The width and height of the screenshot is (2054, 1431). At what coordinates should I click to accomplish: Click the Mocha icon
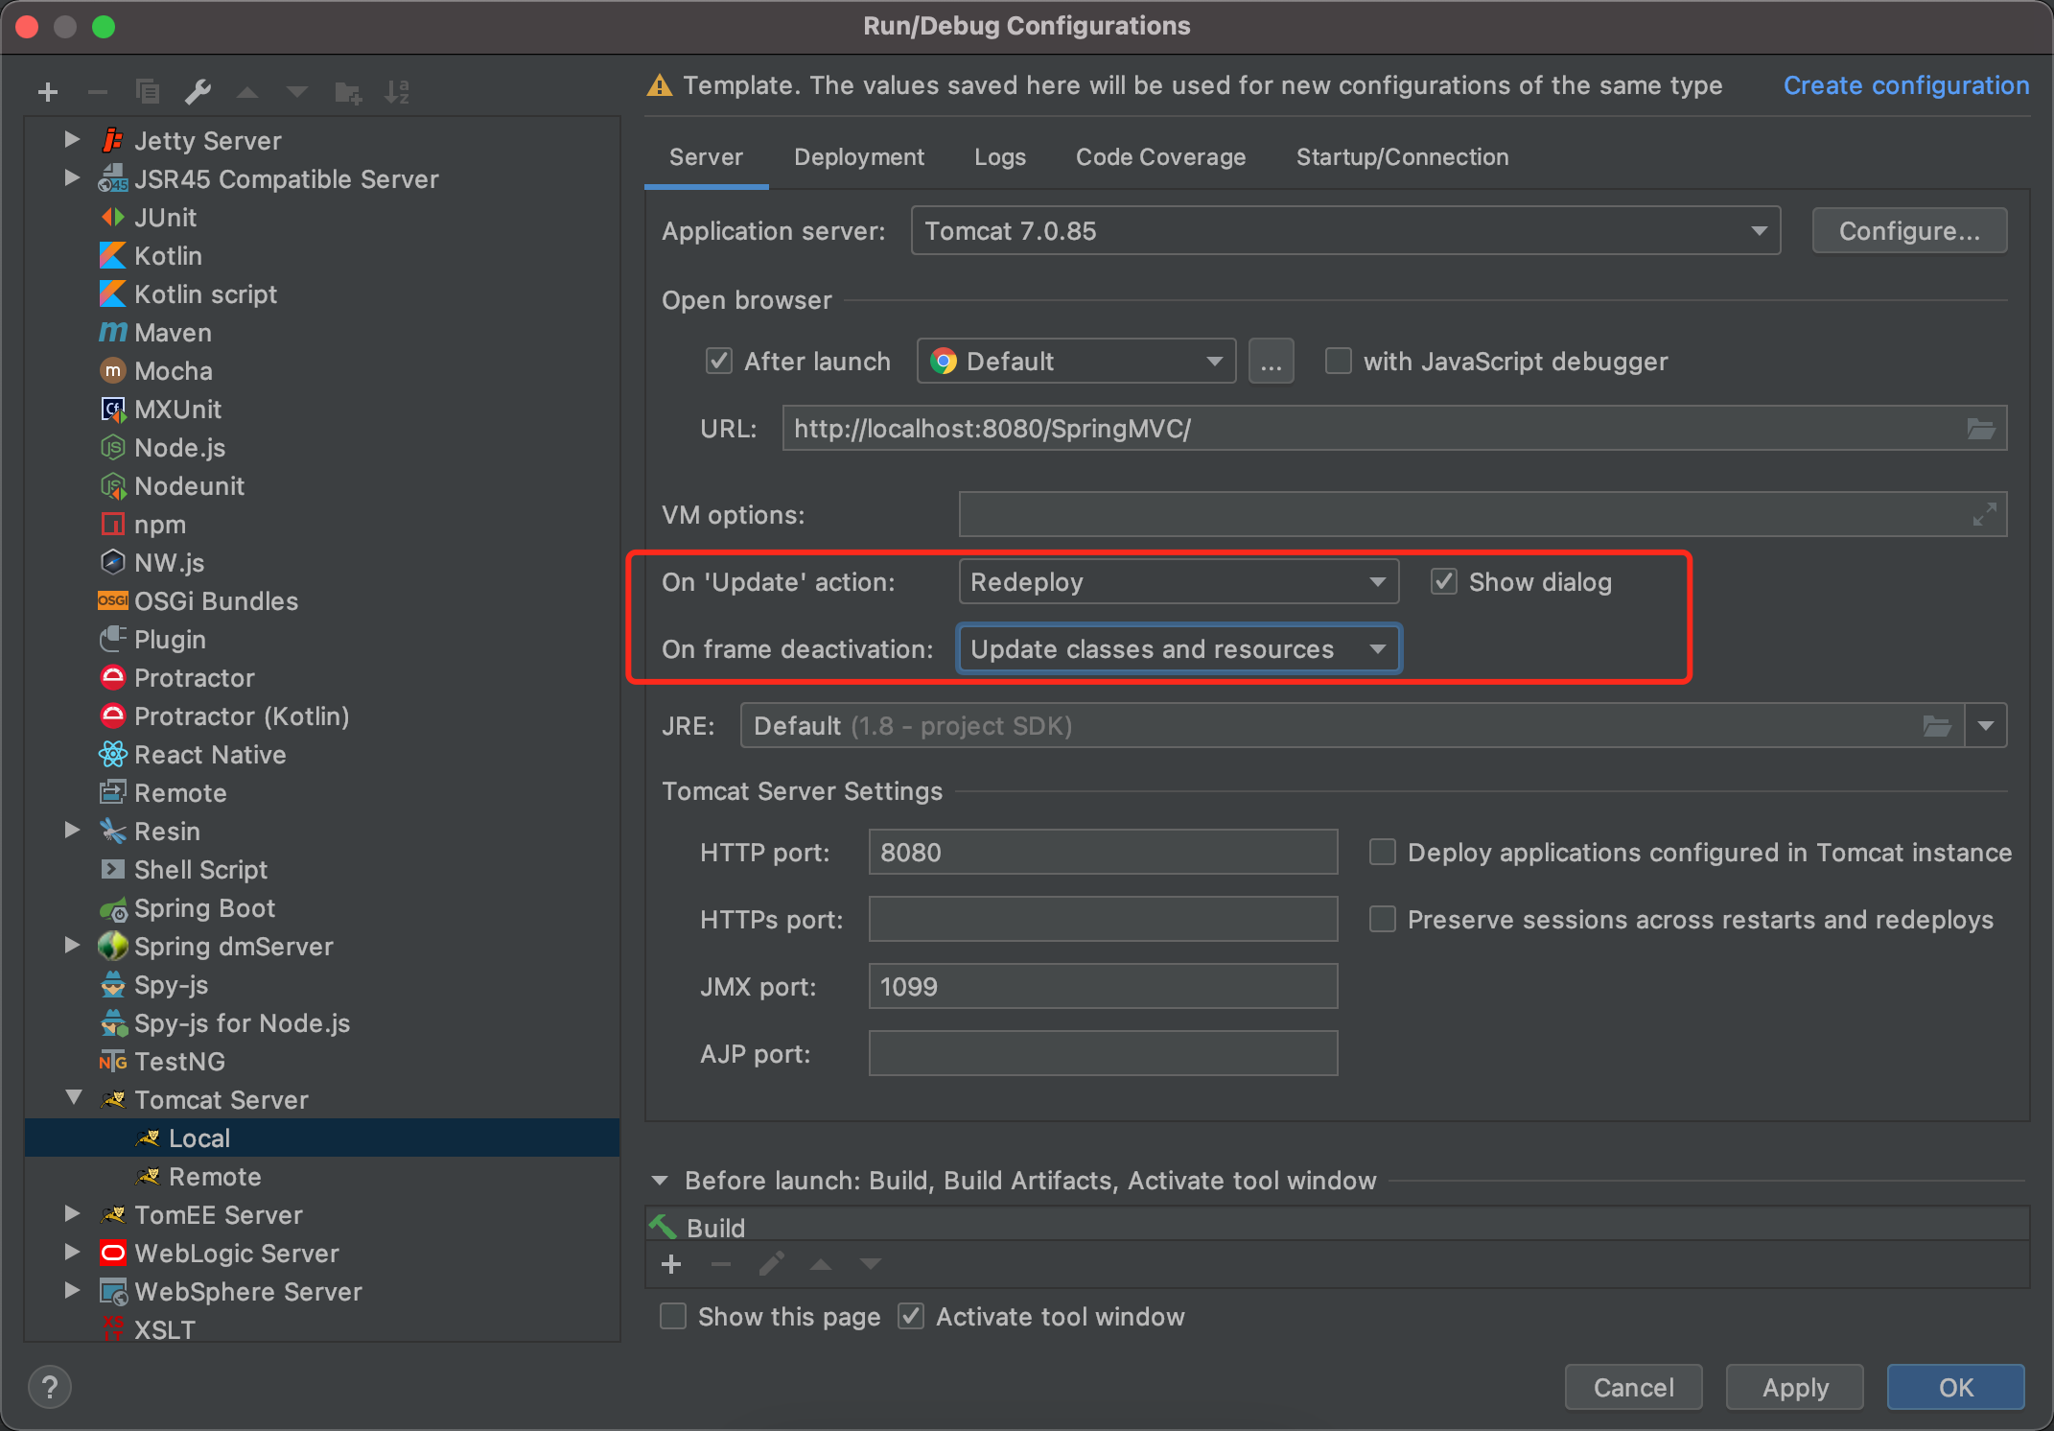click(x=112, y=371)
